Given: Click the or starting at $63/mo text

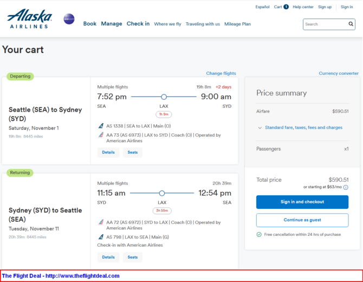Looking at the screenshot, I should tap(322, 187).
